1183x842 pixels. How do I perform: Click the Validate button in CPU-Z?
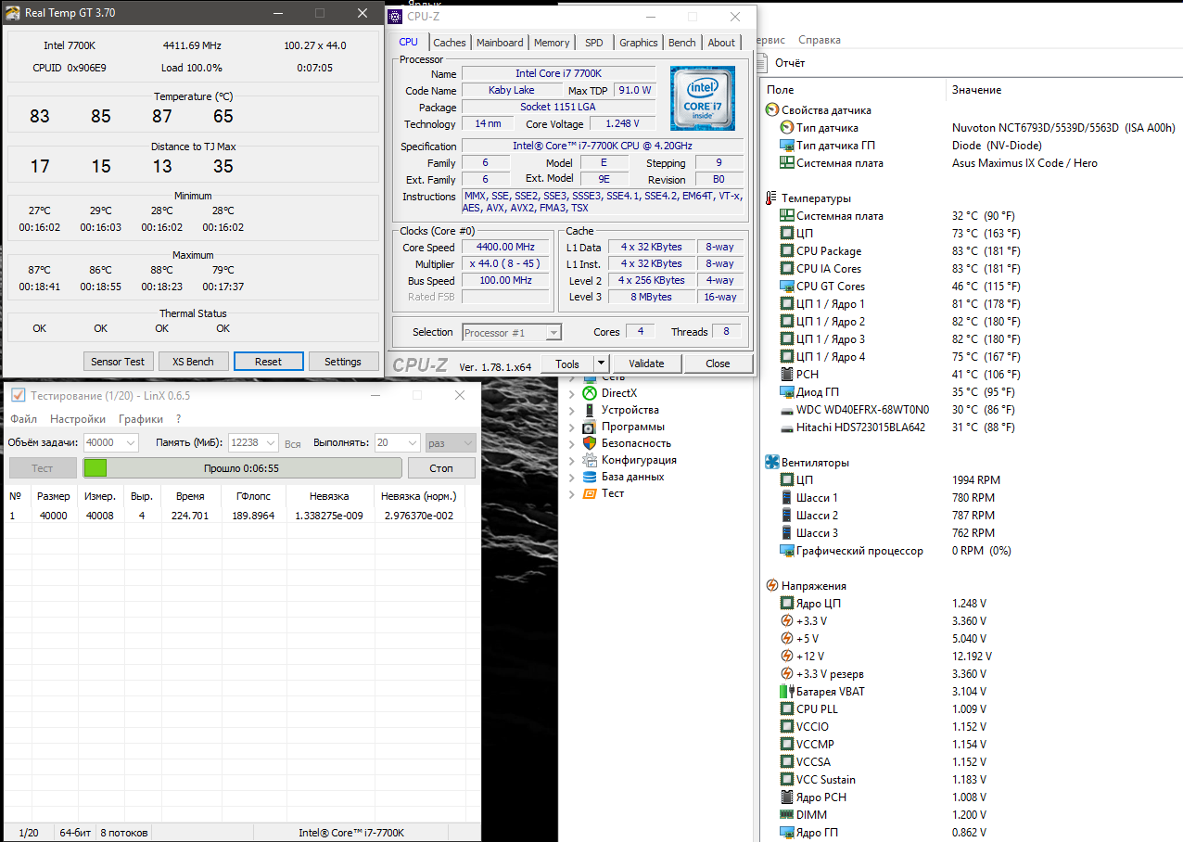coord(646,364)
